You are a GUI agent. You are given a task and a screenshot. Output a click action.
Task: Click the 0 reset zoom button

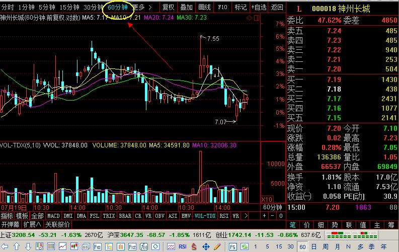point(281,216)
